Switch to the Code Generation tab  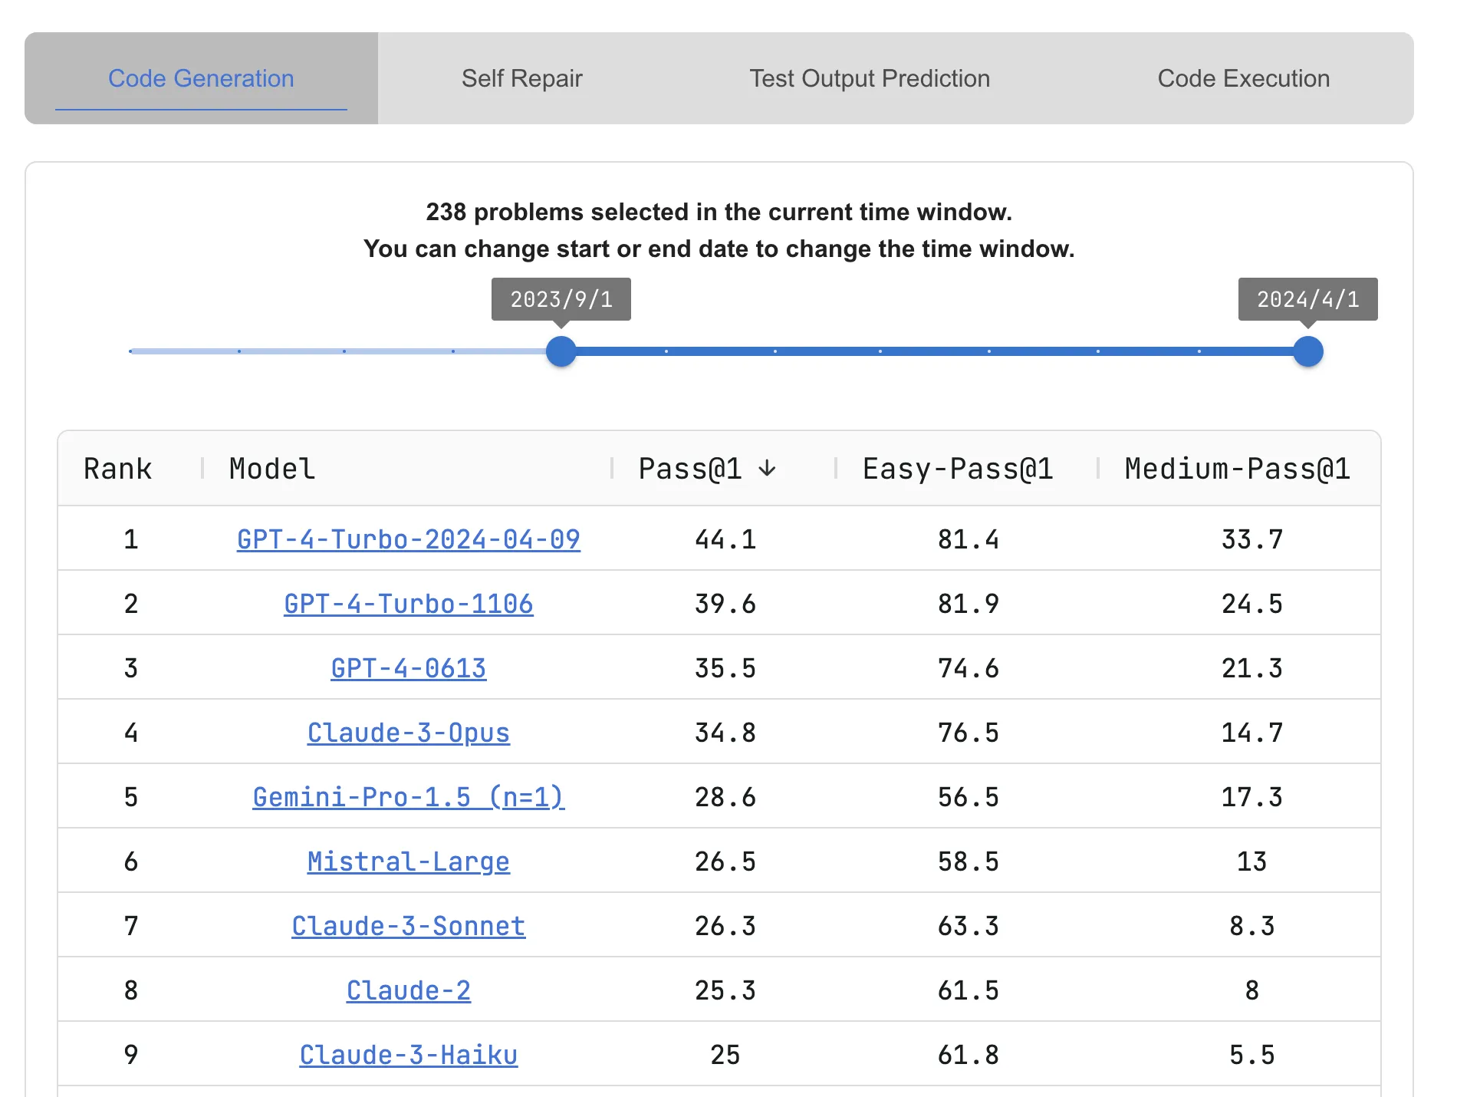pos(201,78)
